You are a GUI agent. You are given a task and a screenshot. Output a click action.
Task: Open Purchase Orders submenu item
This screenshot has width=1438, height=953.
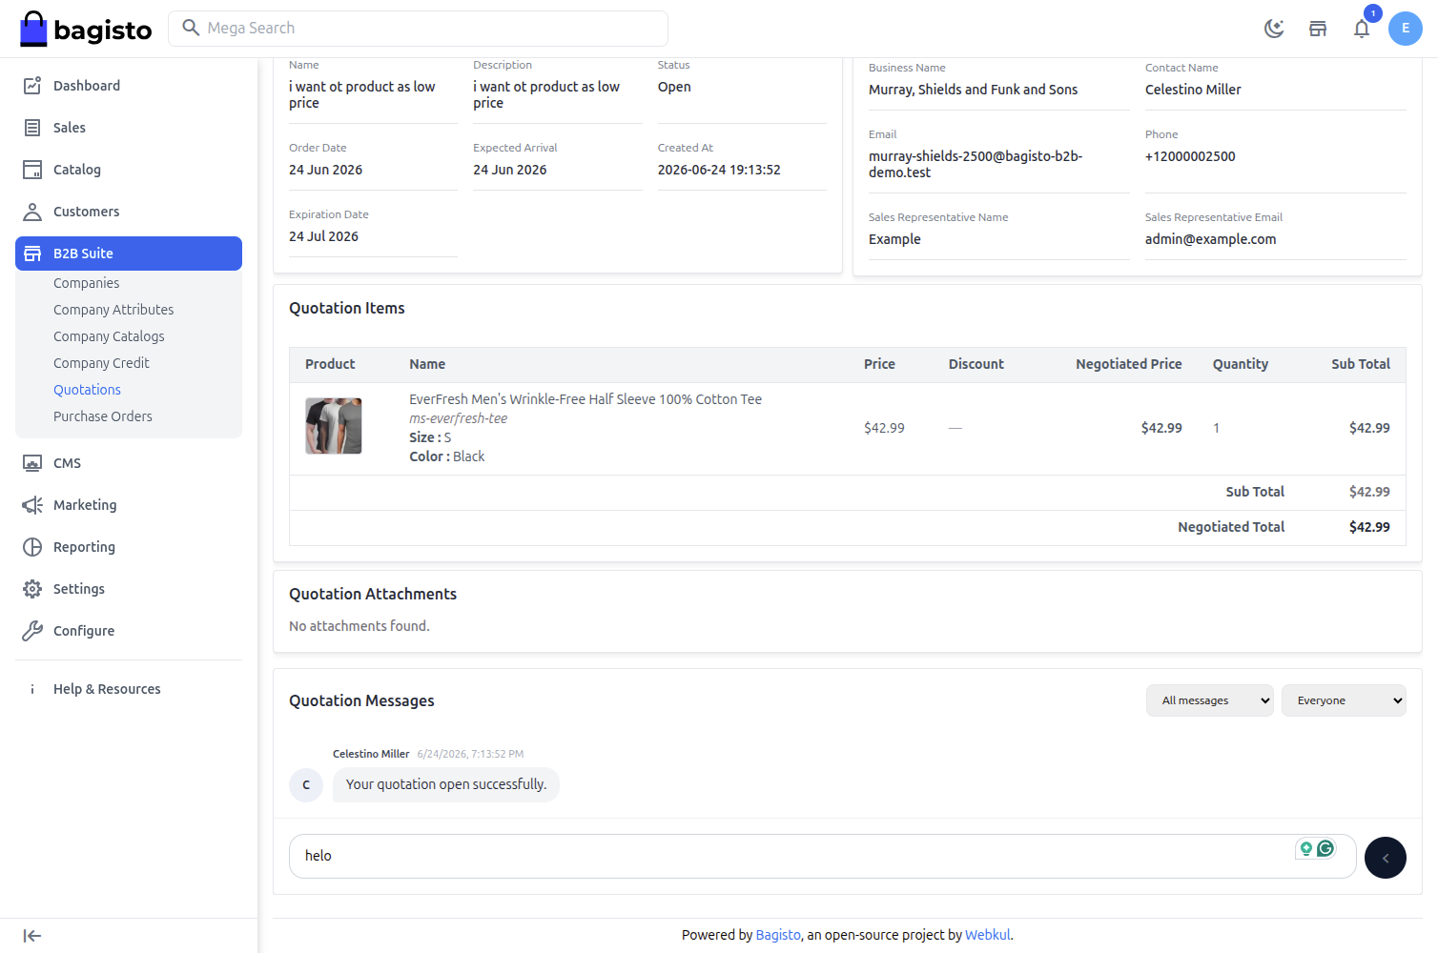click(103, 416)
